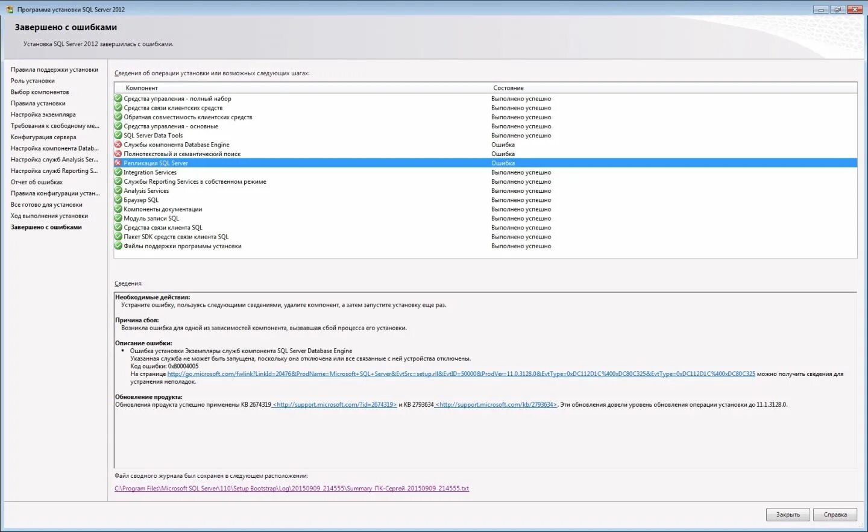Image resolution: width=868 pixels, height=532 pixels.
Task: Select the Правила установки step
Action: tap(38, 104)
